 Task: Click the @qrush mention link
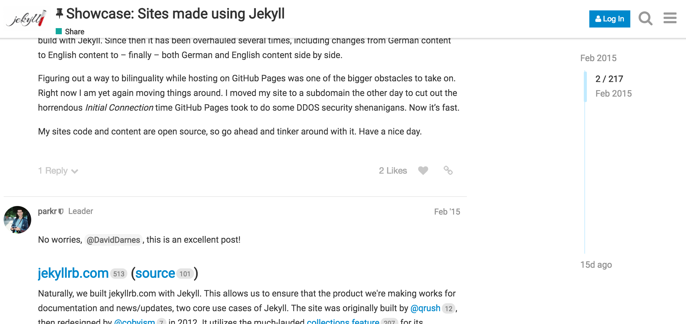(425, 308)
